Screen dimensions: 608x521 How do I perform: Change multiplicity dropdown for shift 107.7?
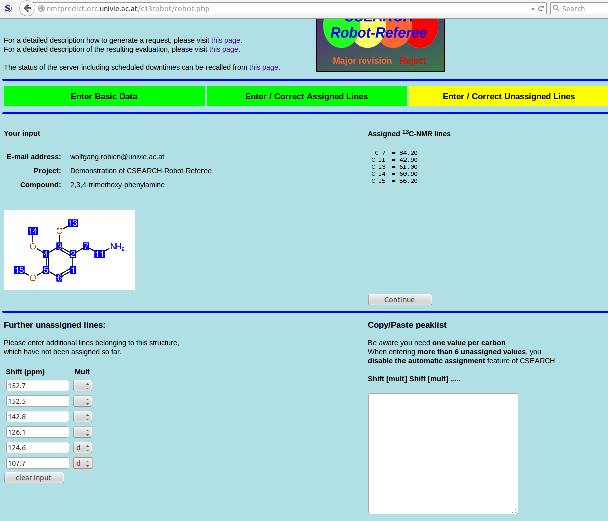83,463
